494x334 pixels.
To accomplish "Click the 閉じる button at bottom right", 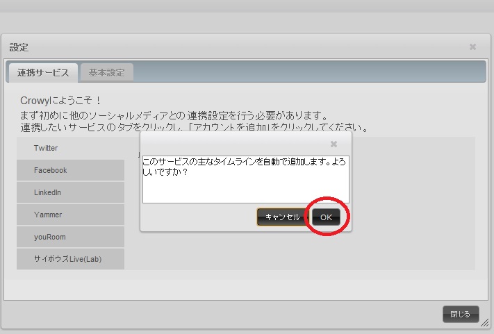I will [x=460, y=314].
